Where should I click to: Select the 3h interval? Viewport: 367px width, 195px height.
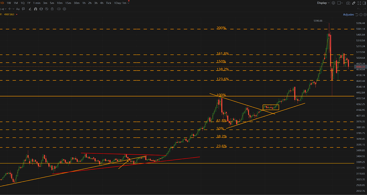96,3
